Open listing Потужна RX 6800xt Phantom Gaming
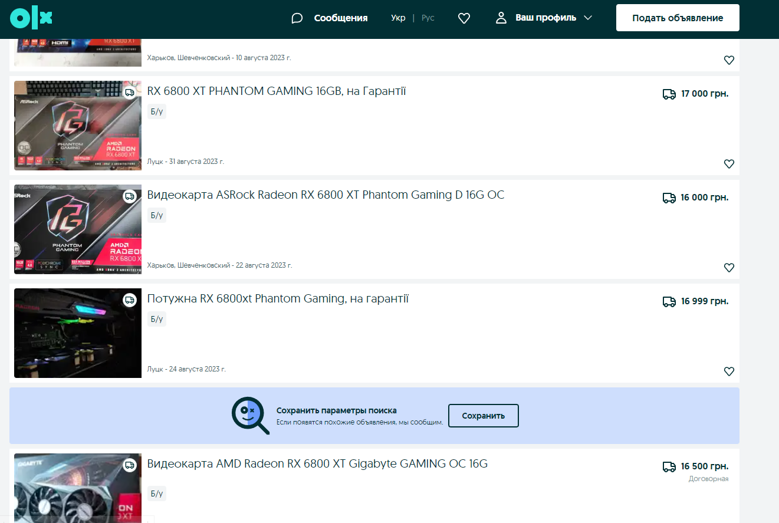The width and height of the screenshot is (779, 523). (278, 299)
